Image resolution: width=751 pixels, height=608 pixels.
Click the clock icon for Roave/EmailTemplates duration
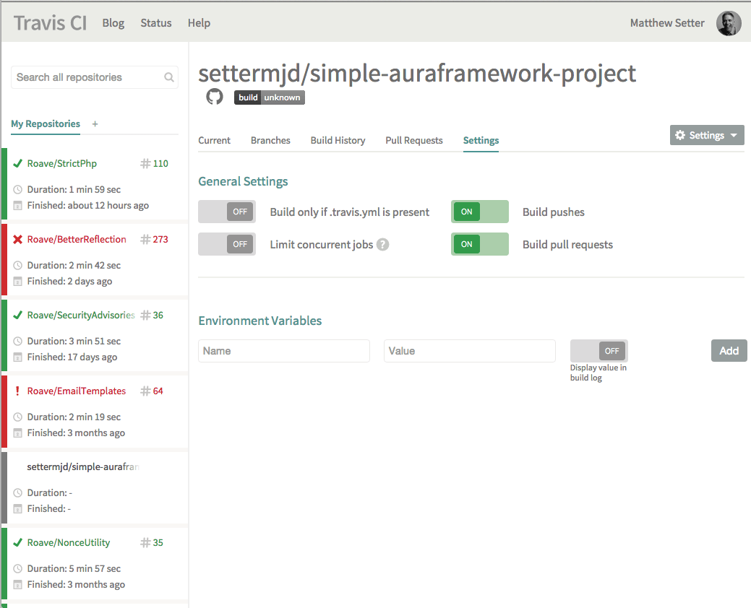coord(18,417)
